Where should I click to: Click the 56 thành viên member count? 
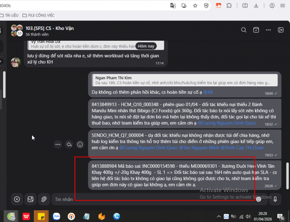point(37,34)
